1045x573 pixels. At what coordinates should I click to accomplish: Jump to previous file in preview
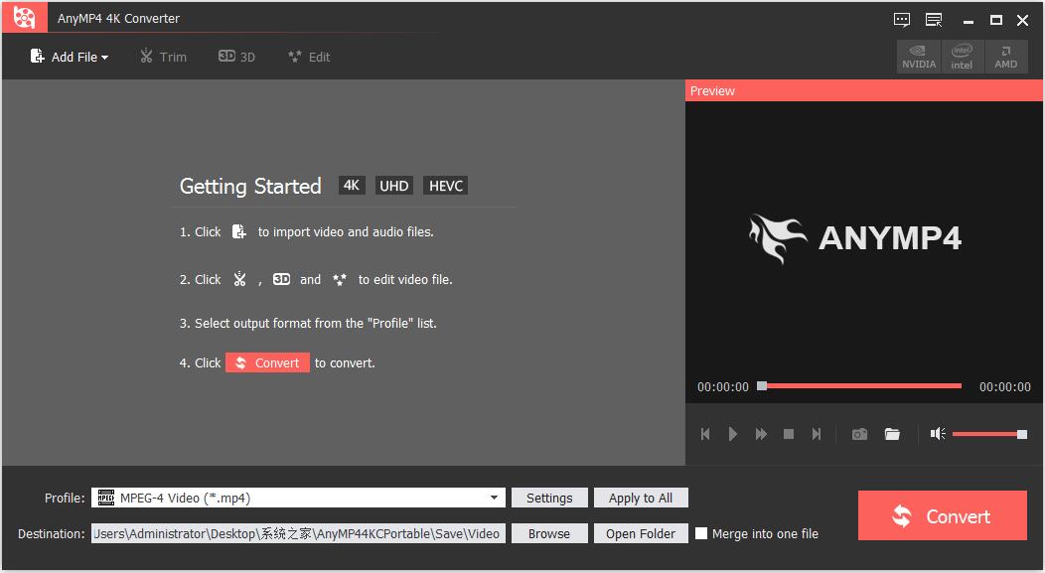705,434
